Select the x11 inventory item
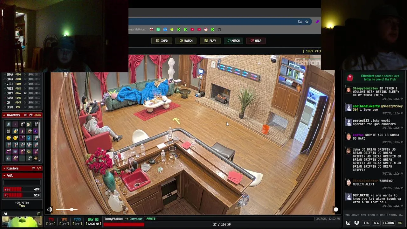Viewport: 407px width, 229px height. 29,144
